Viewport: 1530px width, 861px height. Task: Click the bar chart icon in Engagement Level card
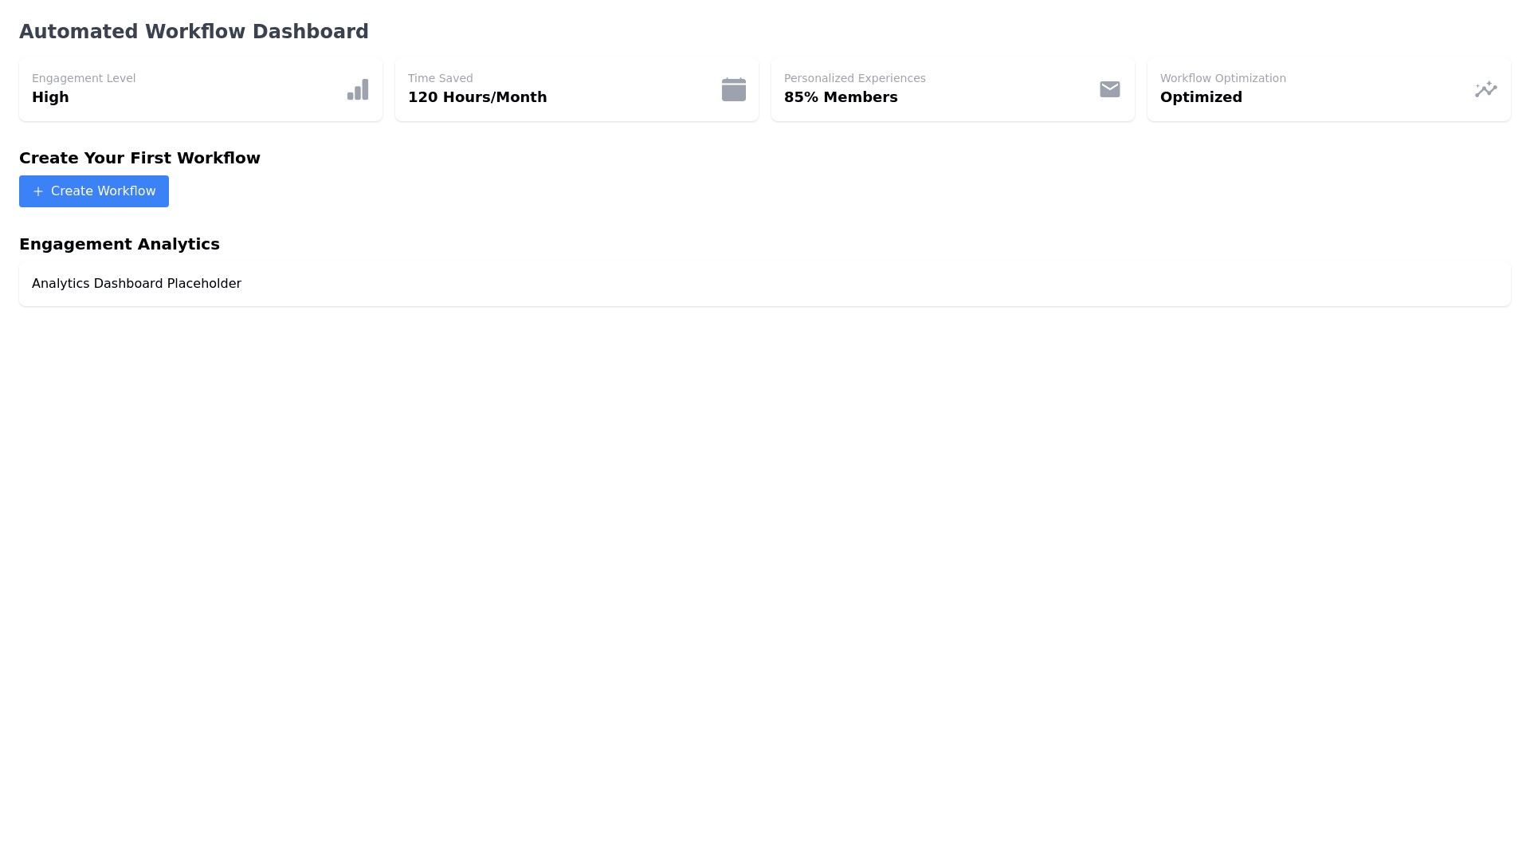(358, 89)
